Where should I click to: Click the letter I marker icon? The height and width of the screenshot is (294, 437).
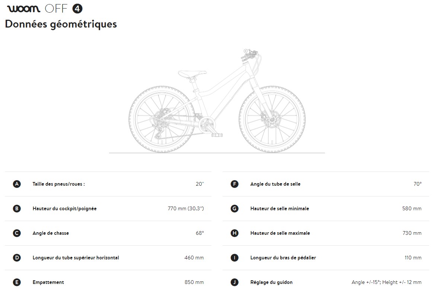[235, 258]
